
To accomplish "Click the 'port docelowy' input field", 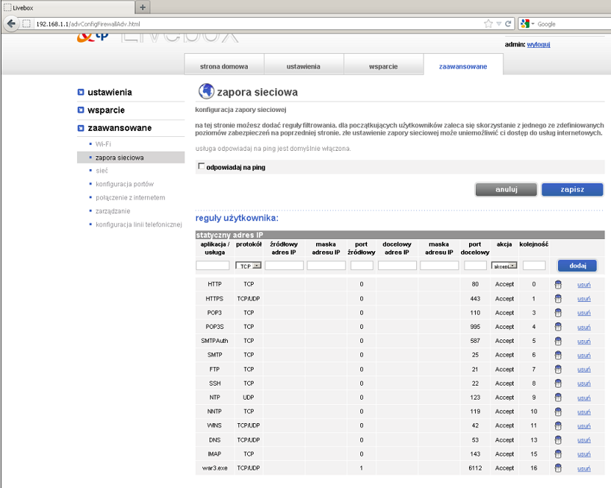I will (x=475, y=266).
